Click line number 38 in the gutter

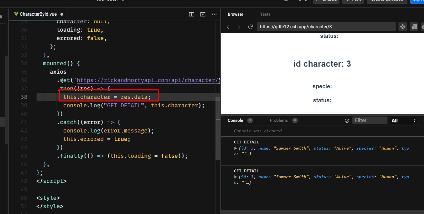coord(24,97)
